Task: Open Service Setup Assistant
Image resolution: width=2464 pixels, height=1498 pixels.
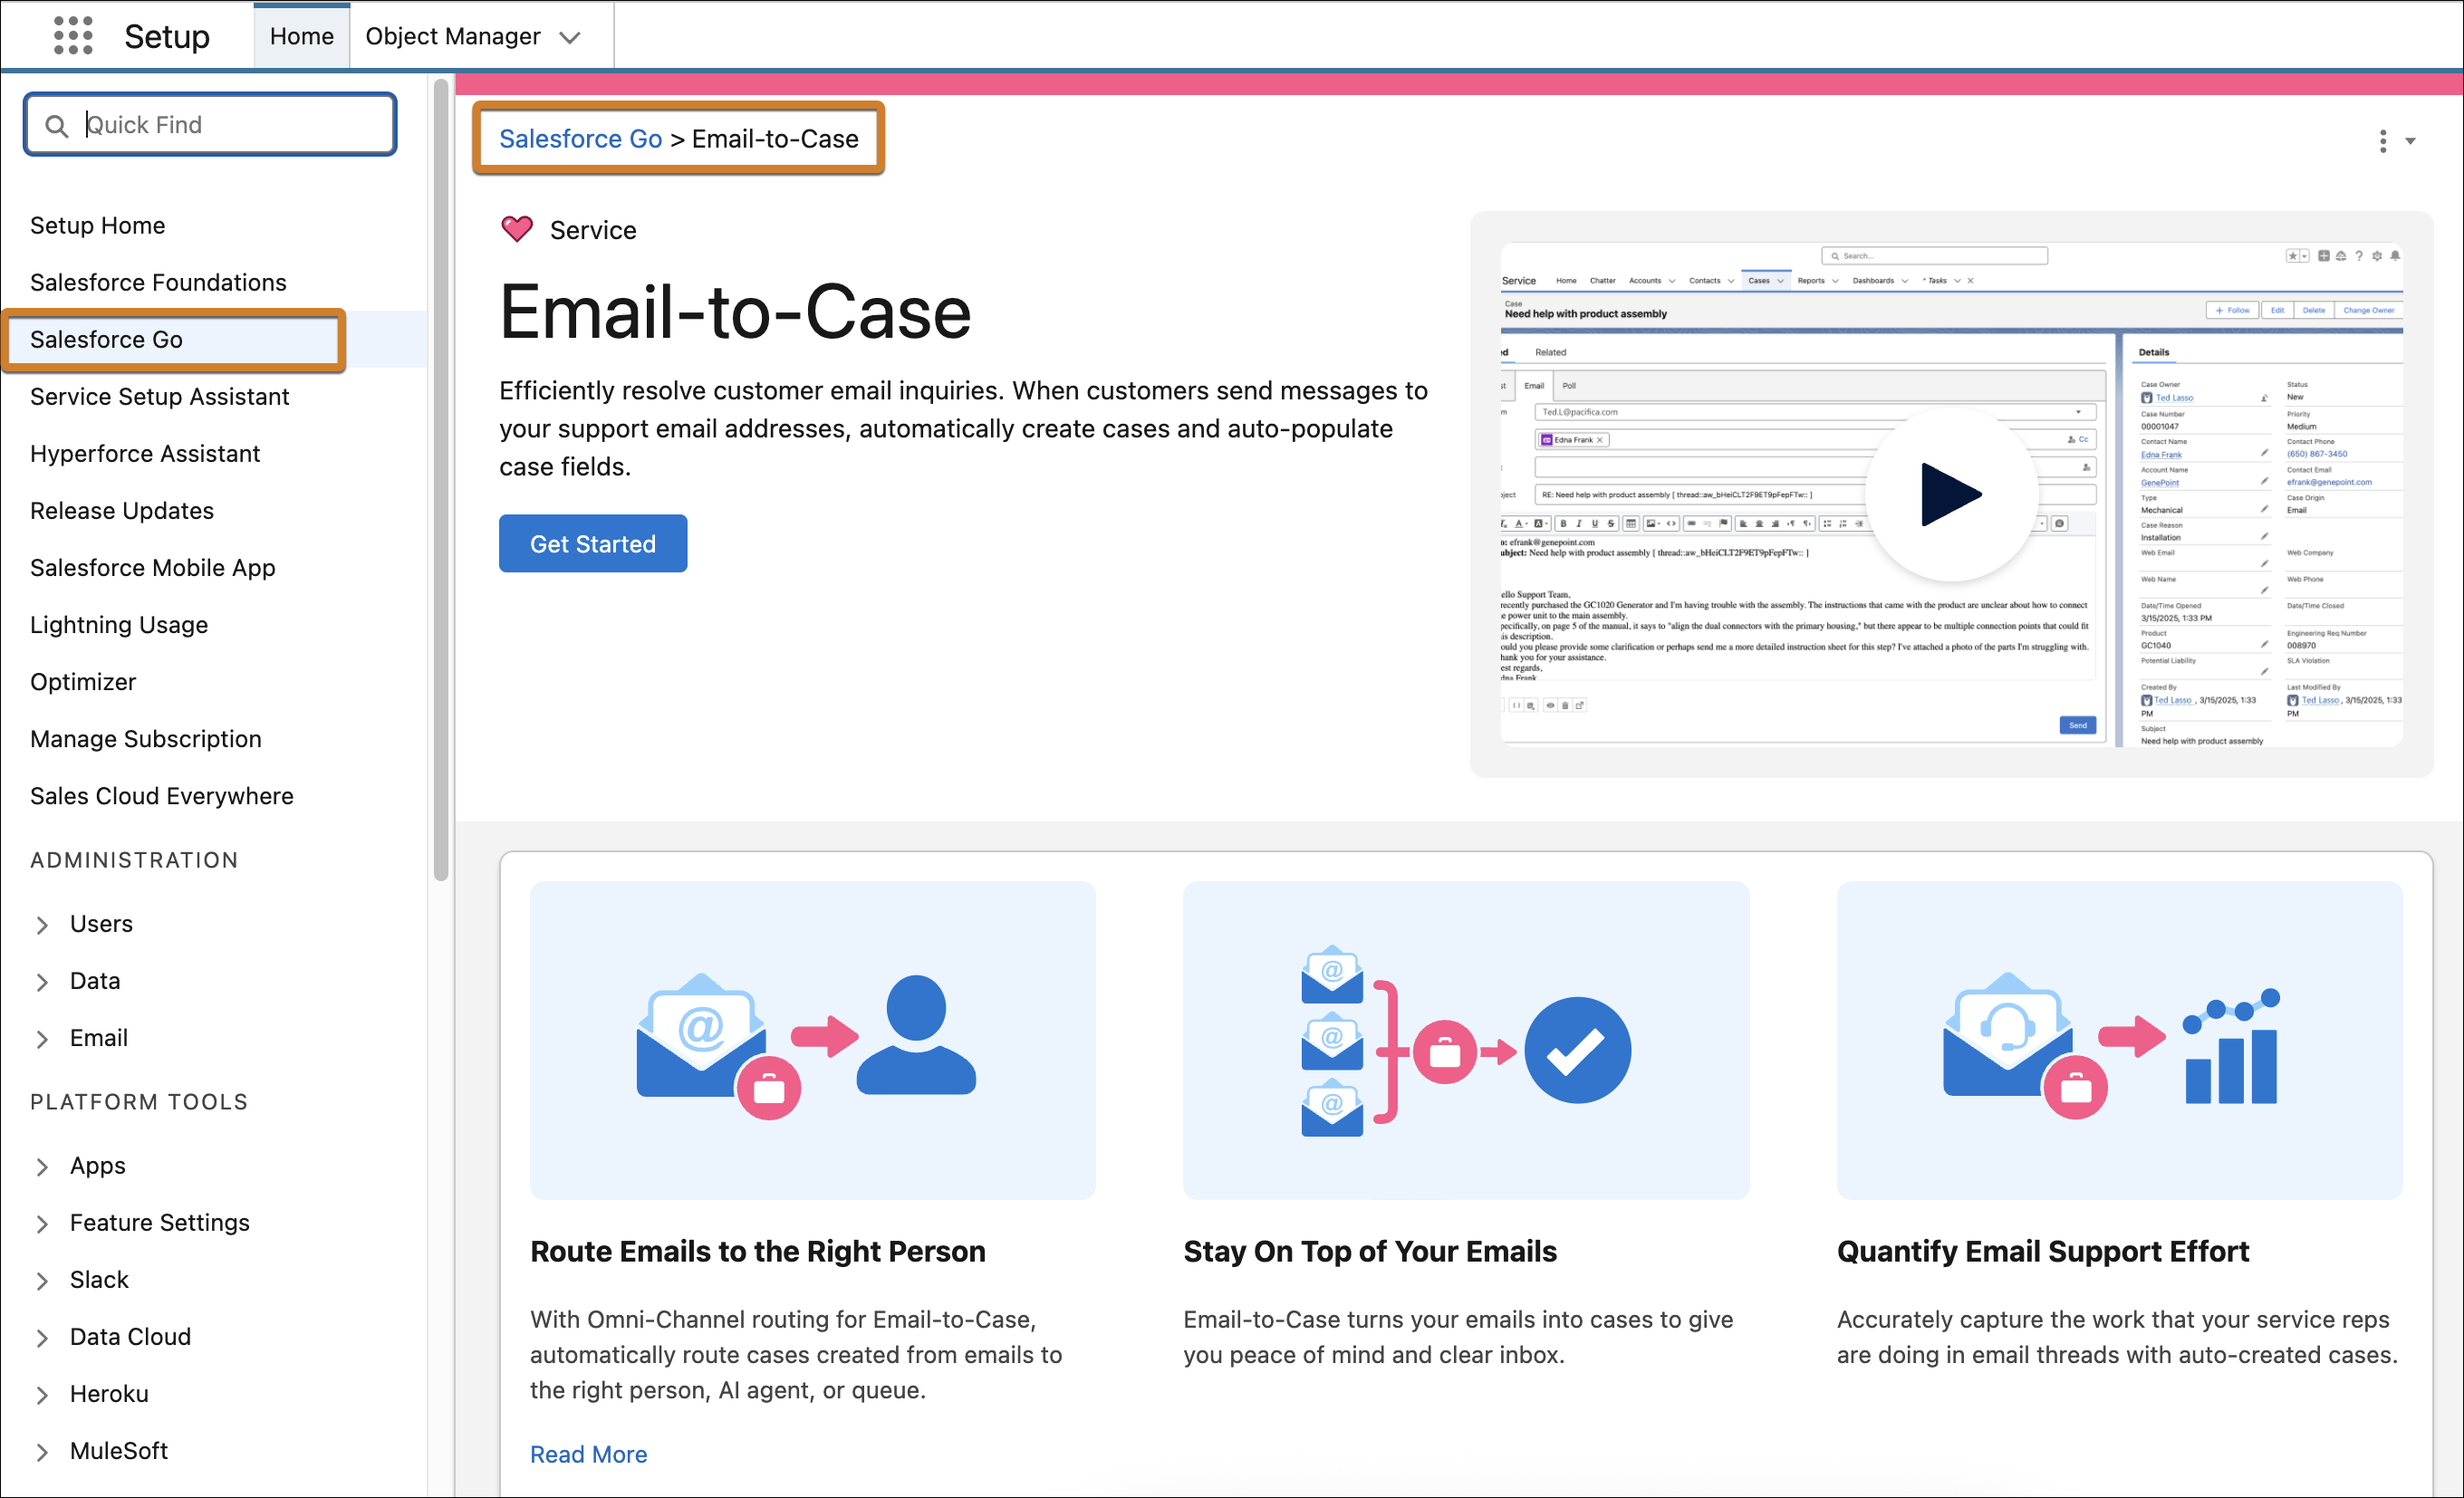Action: tap(159, 396)
